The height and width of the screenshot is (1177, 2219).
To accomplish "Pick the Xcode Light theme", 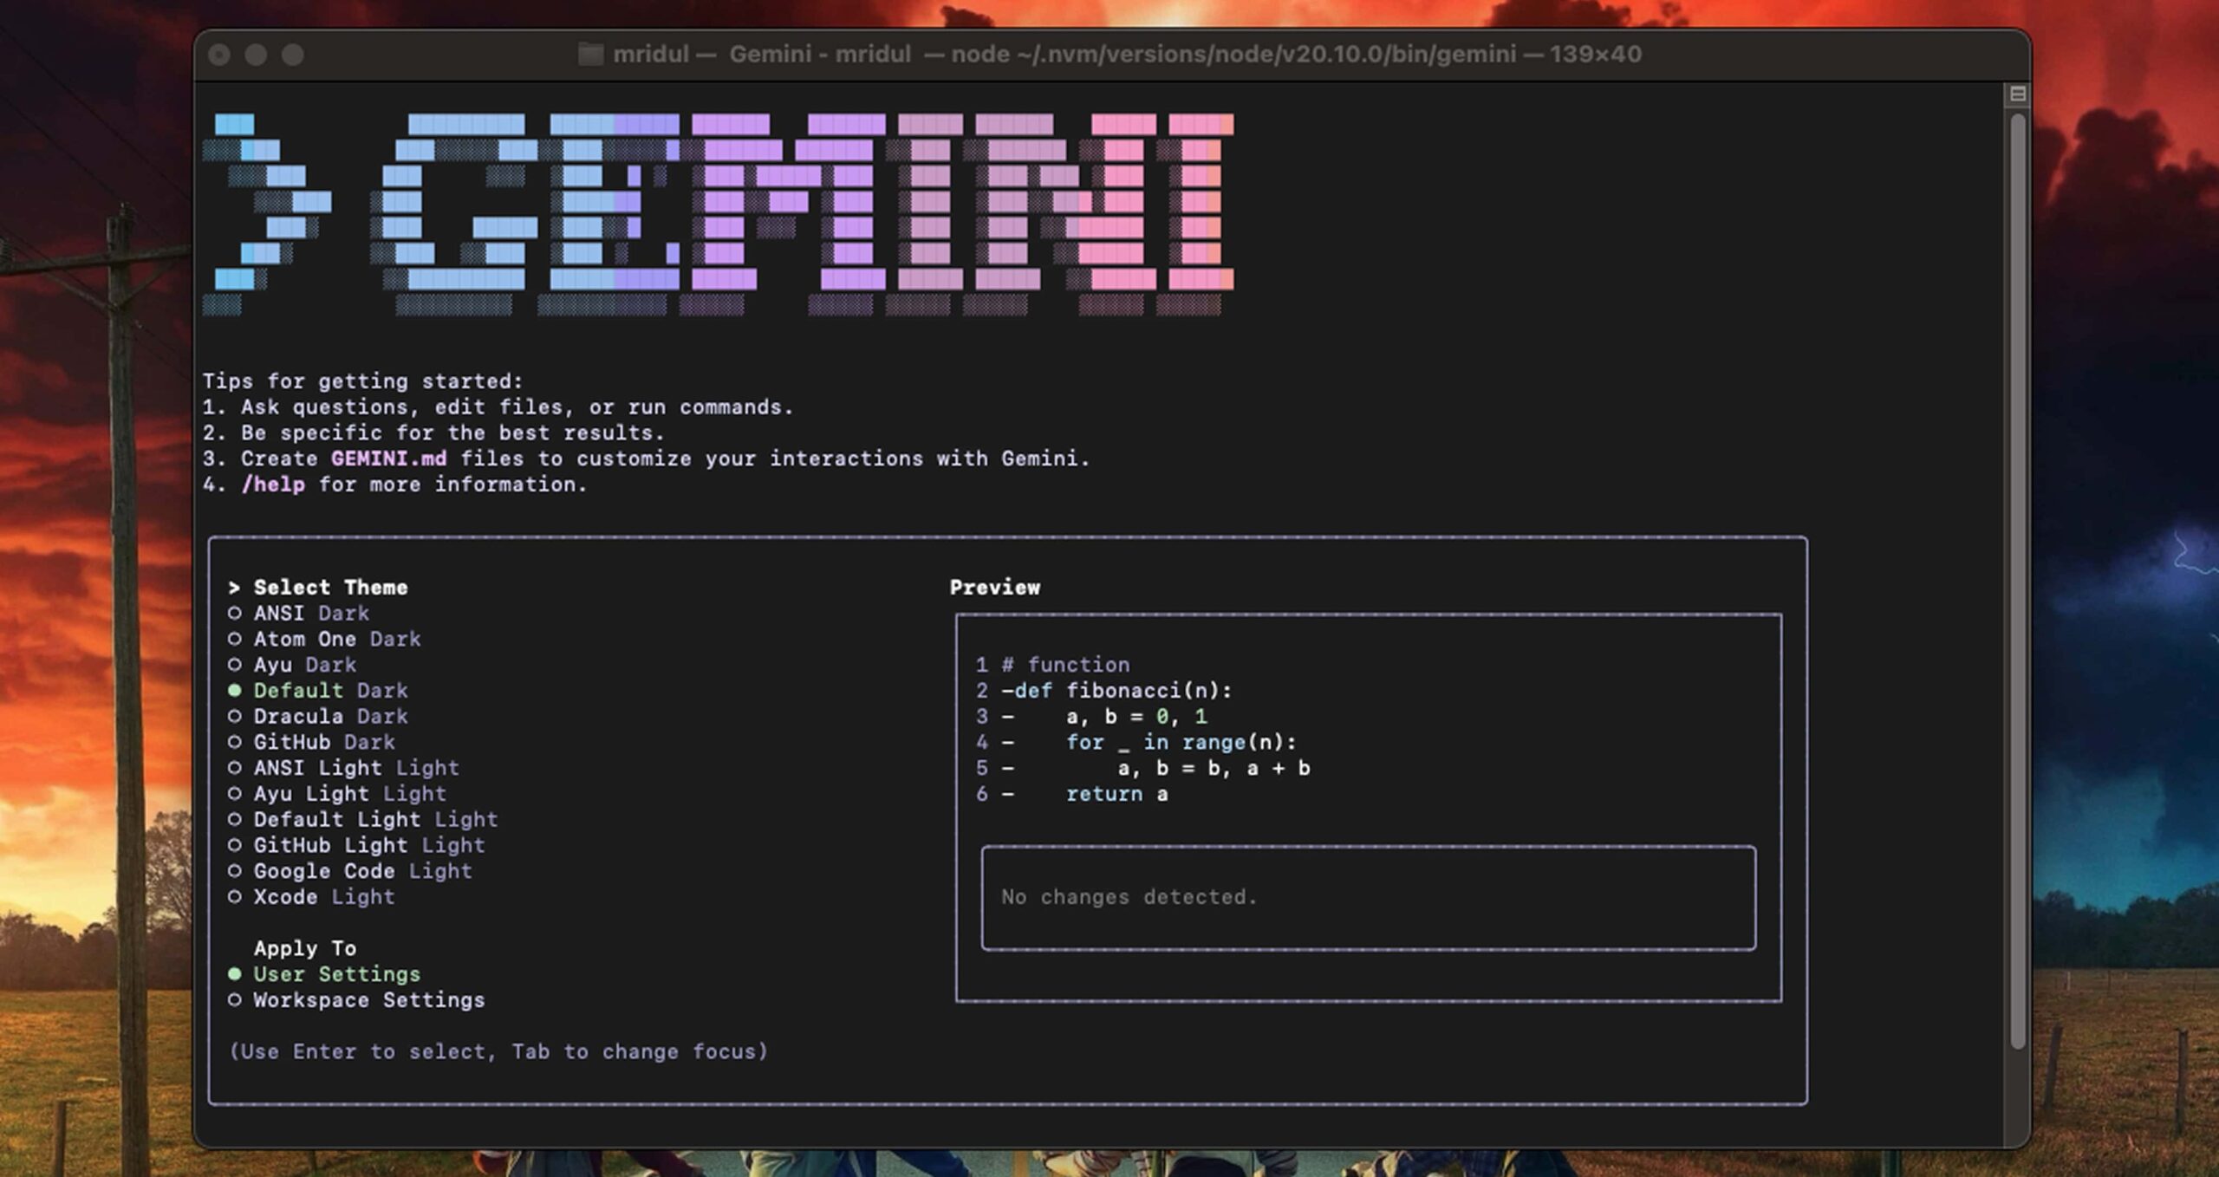I will 311,897.
